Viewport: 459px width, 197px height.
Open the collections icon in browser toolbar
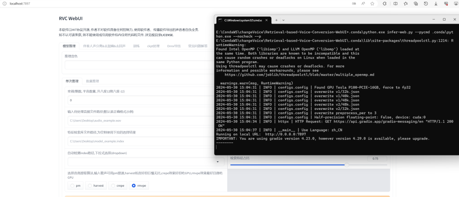tap(416, 4)
